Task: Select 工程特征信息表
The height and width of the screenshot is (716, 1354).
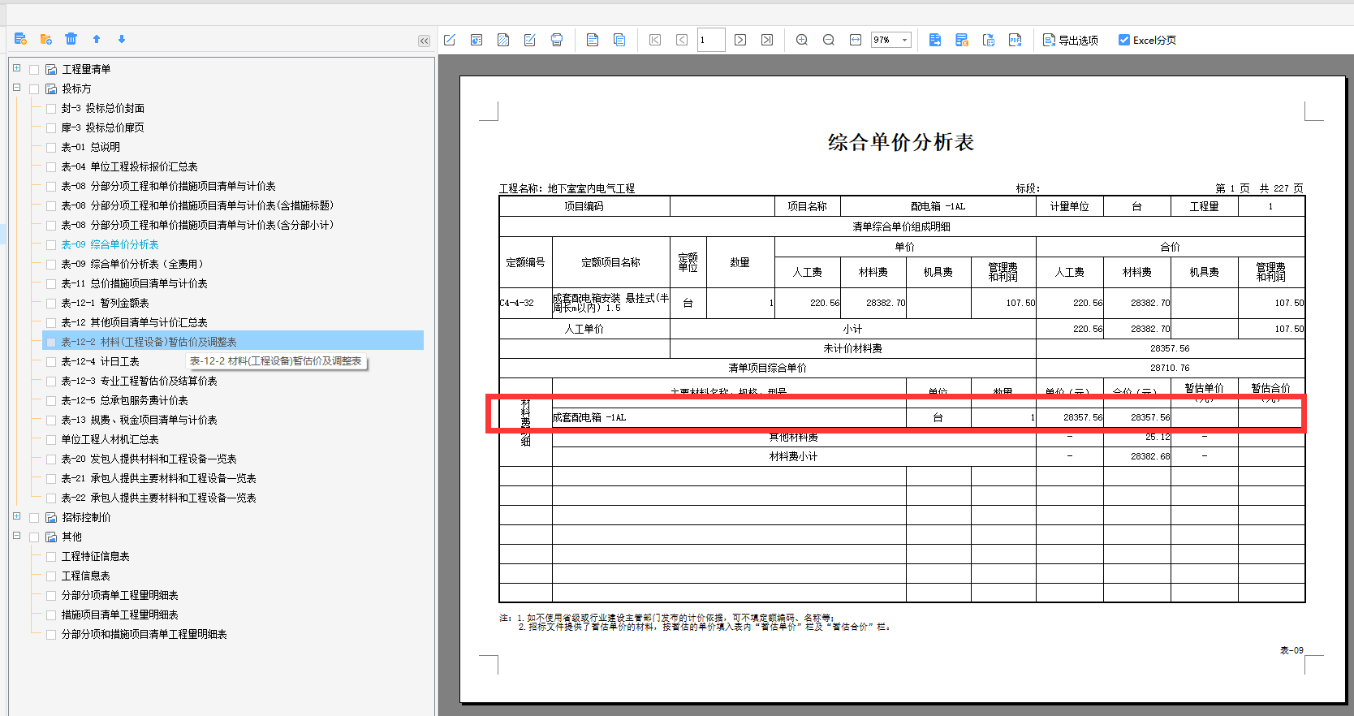Action: (95, 556)
